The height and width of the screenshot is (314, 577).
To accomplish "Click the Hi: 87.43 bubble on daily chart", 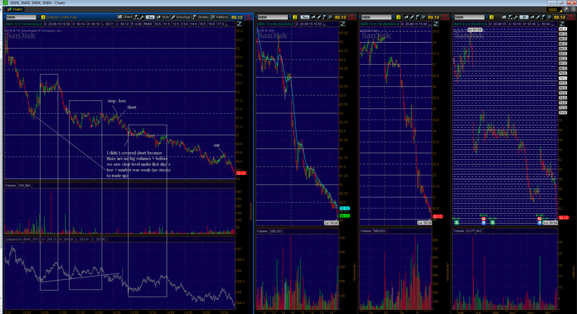I will click(475, 30).
